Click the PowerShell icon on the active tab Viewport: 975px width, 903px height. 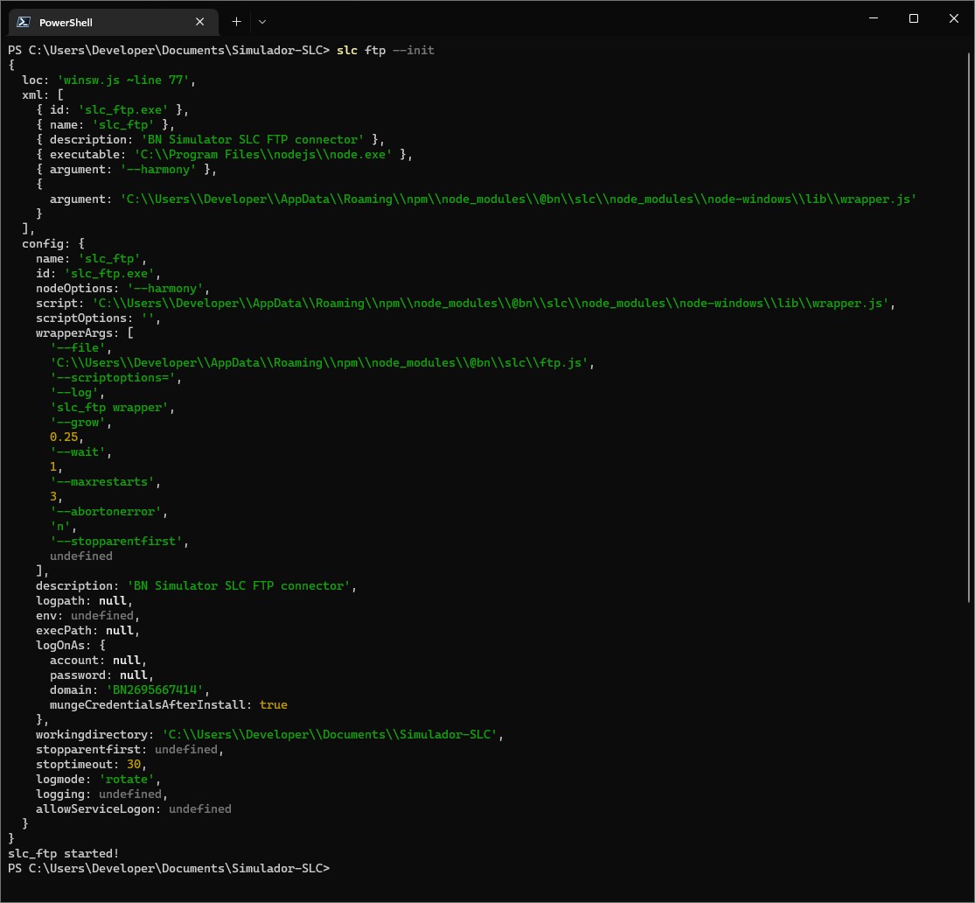(24, 21)
